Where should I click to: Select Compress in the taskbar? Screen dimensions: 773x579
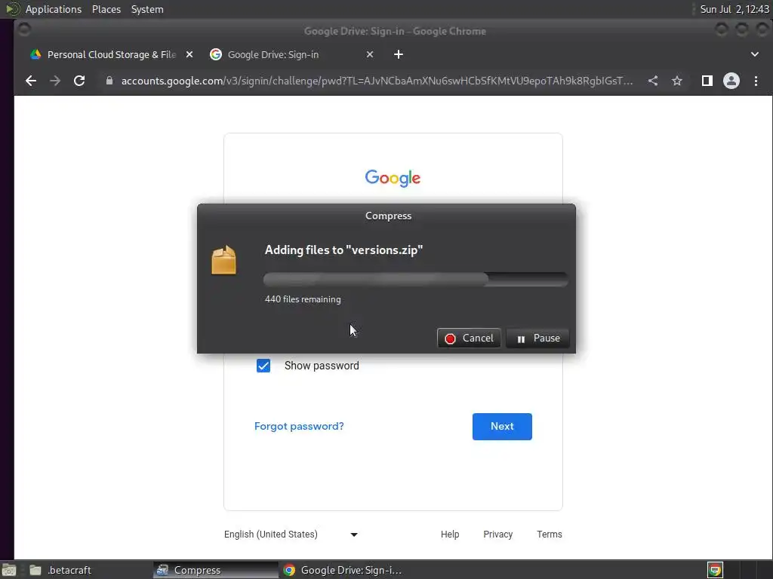click(x=215, y=570)
